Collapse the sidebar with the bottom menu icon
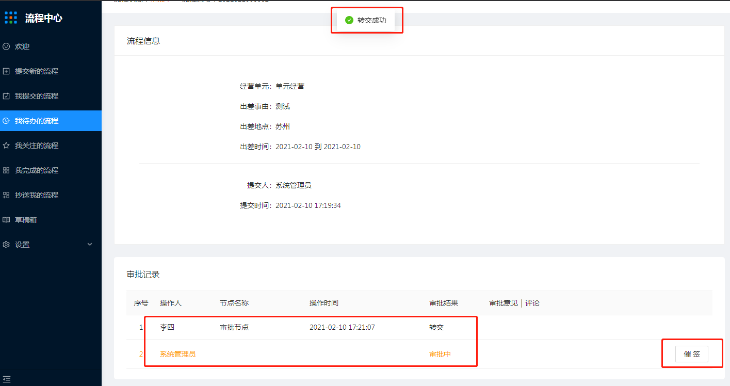 click(x=7, y=379)
